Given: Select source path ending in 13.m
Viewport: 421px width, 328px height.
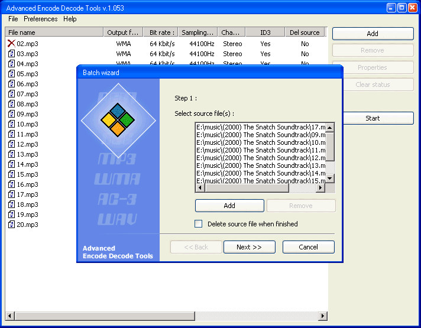Looking at the screenshot, I should click(x=260, y=165).
